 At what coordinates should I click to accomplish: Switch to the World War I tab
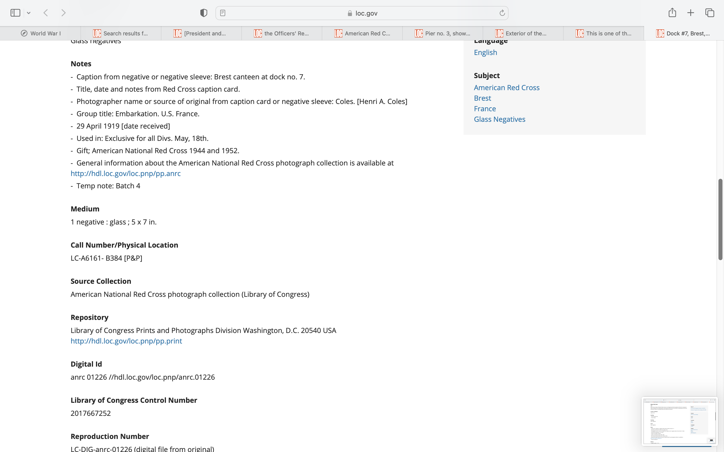40,33
